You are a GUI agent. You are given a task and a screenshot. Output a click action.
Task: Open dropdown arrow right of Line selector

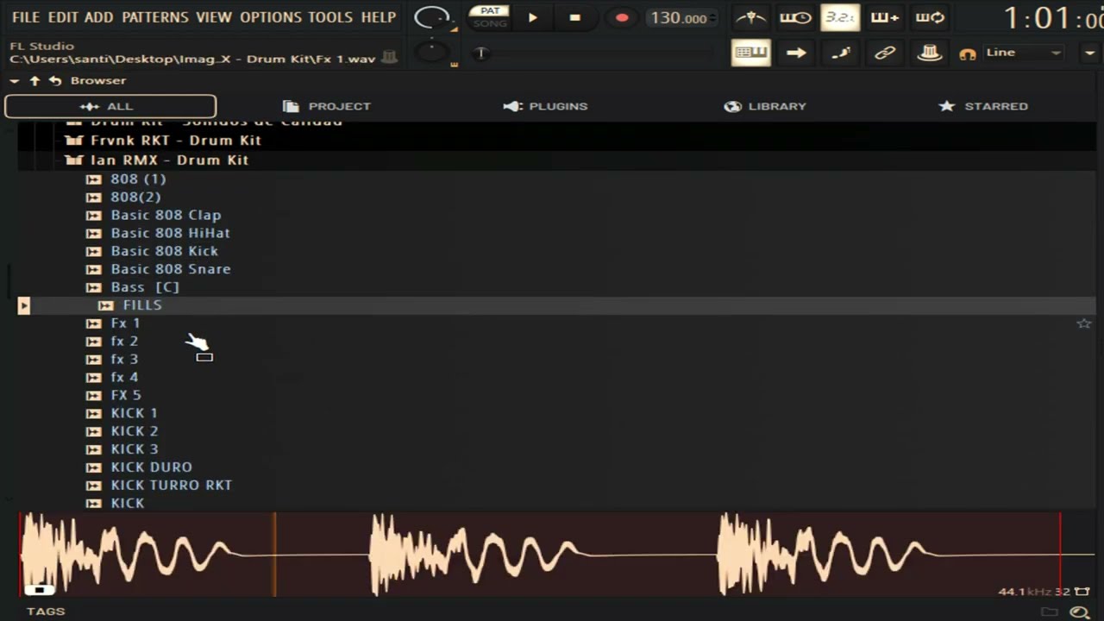pyautogui.click(x=1089, y=53)
